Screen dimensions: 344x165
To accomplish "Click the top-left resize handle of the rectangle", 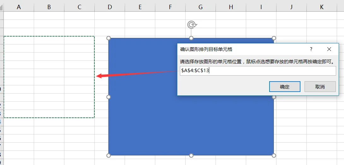I will pyautogui.click(x=108, y=38).
